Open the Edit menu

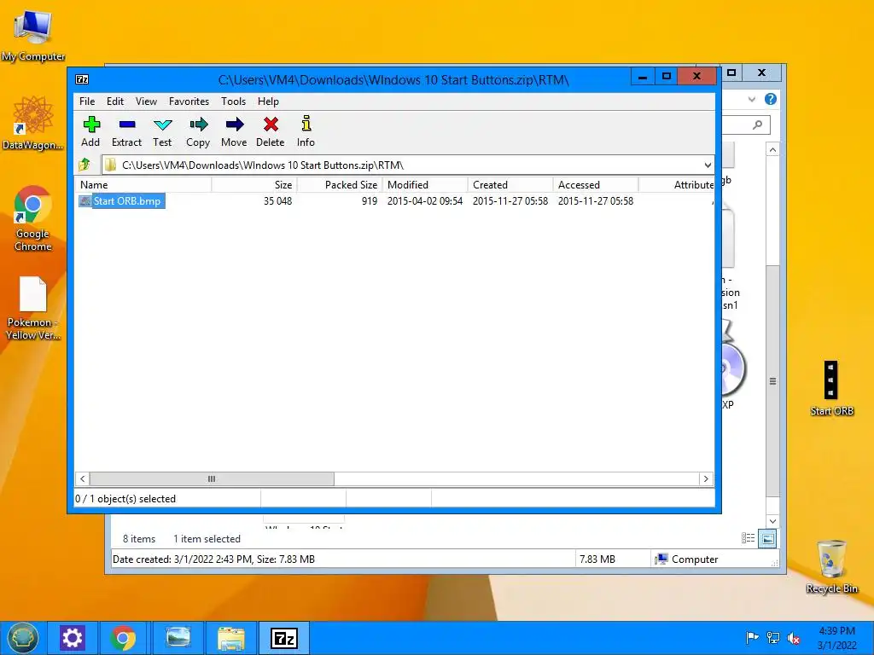pos(115,101)
